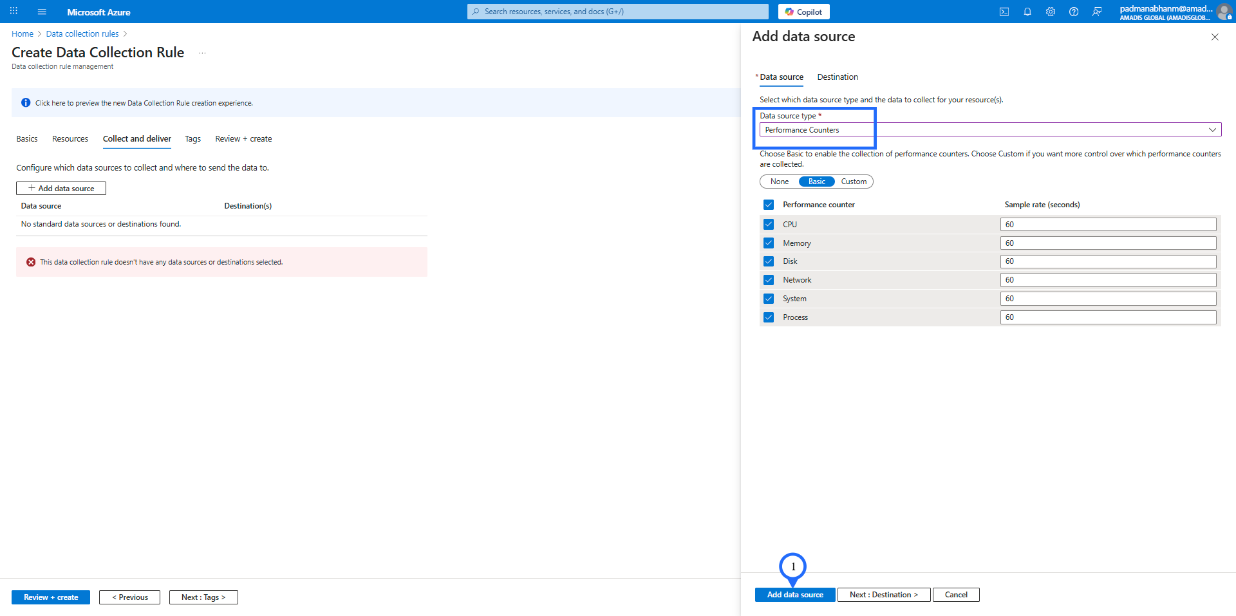Image resolution: width=1236 pixels, height=616 pixels.
Task: Open the notifications bell
Action: 1027,12
